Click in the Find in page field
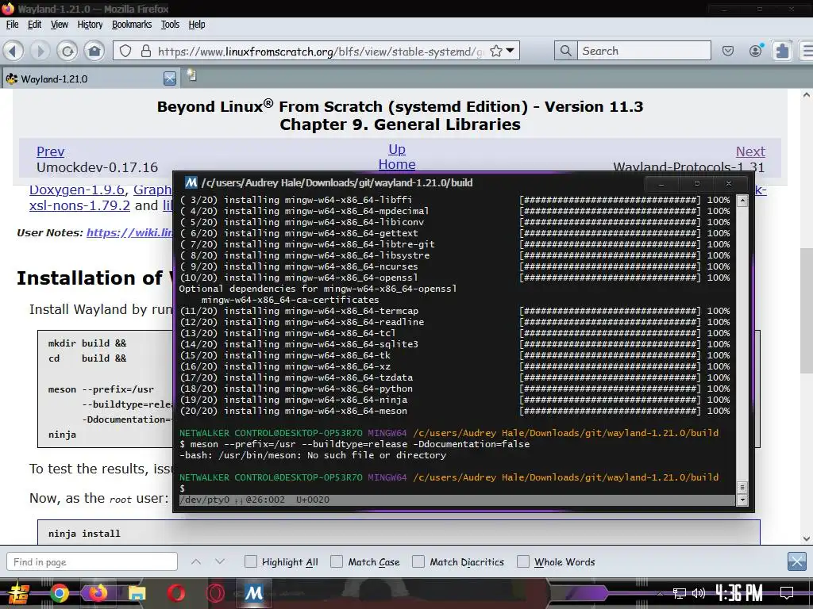 click(92, 562)
